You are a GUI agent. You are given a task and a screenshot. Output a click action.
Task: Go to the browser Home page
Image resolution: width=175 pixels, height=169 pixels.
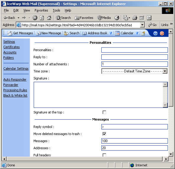coord(49,18)
